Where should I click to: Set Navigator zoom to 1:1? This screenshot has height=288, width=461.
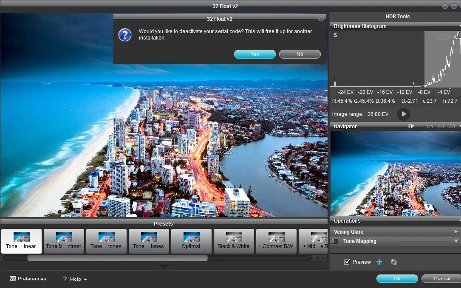(x=430, y=126)
